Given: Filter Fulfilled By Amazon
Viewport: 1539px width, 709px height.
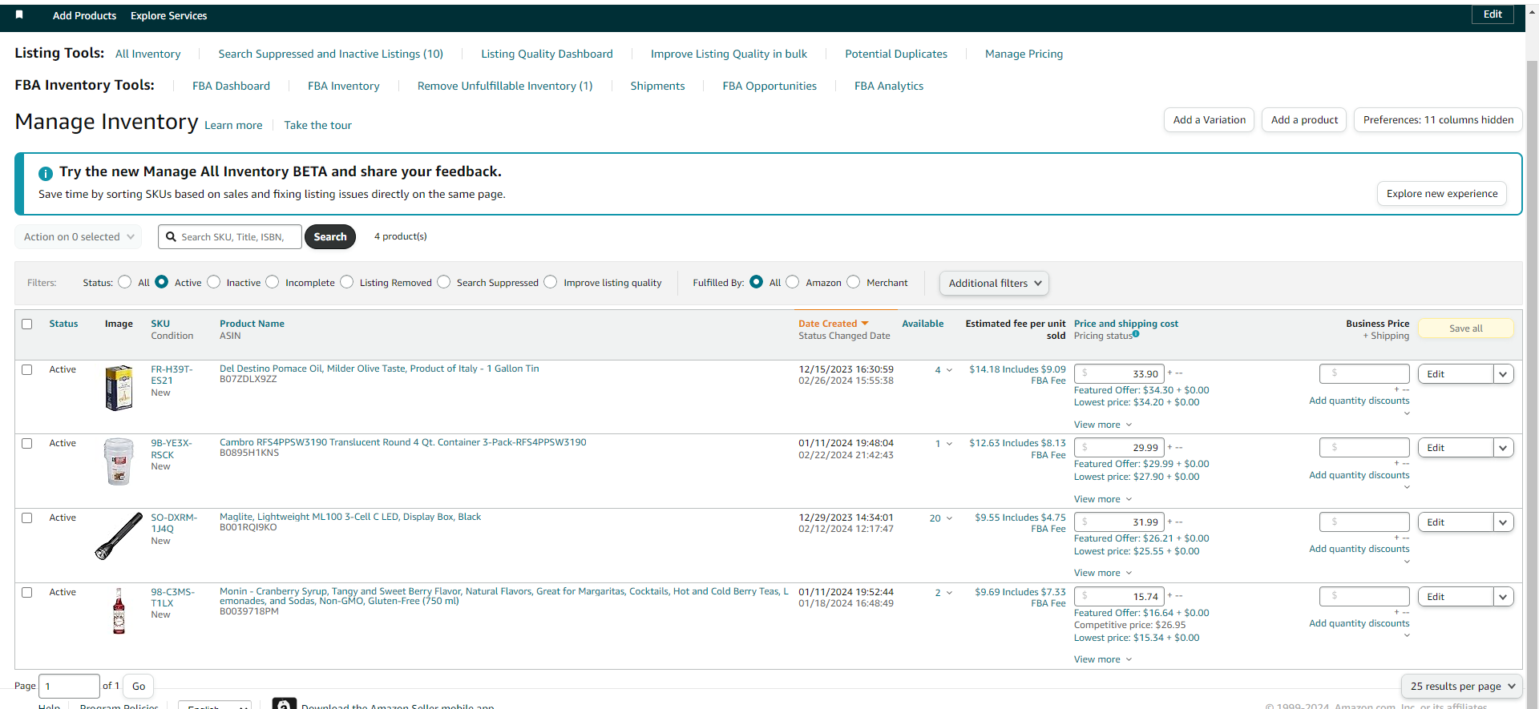Looking at the screenshot, I should click(793, 282).
